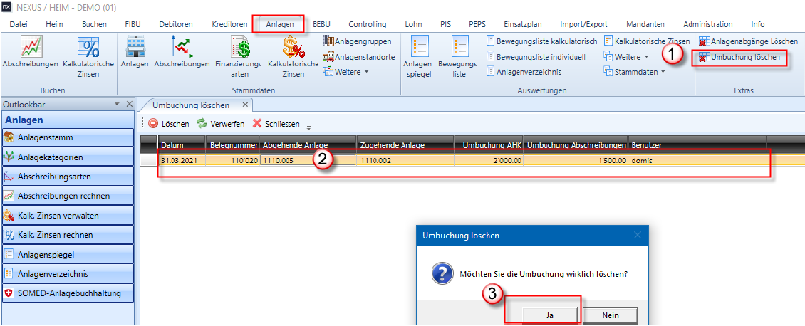The image size is (805, 326).
Task: Select the Anlagen ribbon tab
Action: pyautogui.click(x=280, y=24)
